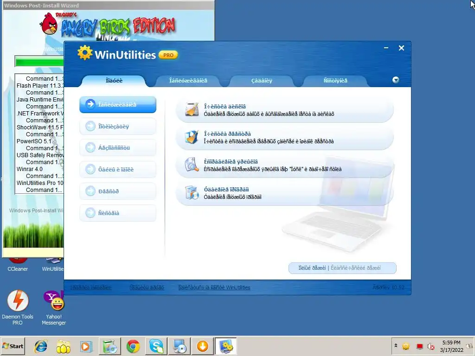The image size is (475, 356).
Task: Click the first underlined footer link in WinUtilities
Action: pyautogui.click(x=91, y=287)
